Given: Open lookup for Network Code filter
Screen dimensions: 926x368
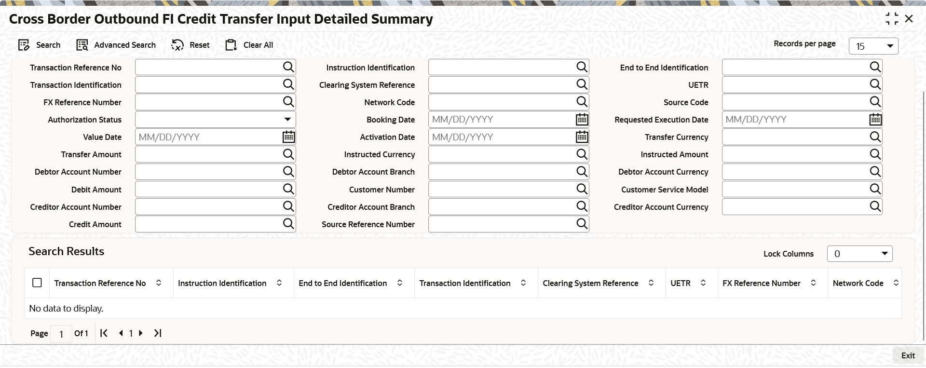Looking at the screenshot, I should pyautogui.click(x=582, y=102).
